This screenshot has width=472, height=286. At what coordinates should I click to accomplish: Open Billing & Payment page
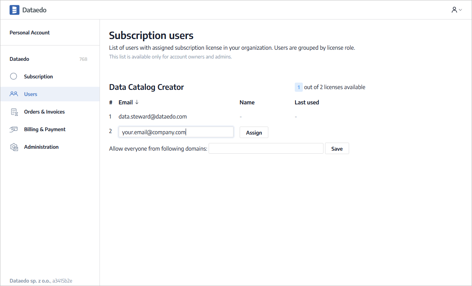(x=45, y=129)
